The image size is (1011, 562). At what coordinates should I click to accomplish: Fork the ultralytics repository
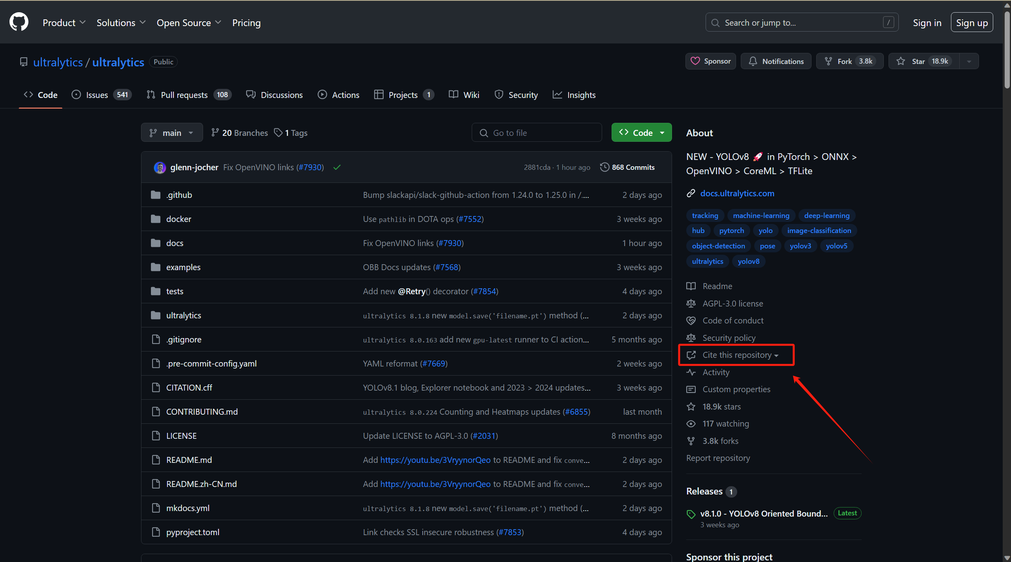(849, 61)
